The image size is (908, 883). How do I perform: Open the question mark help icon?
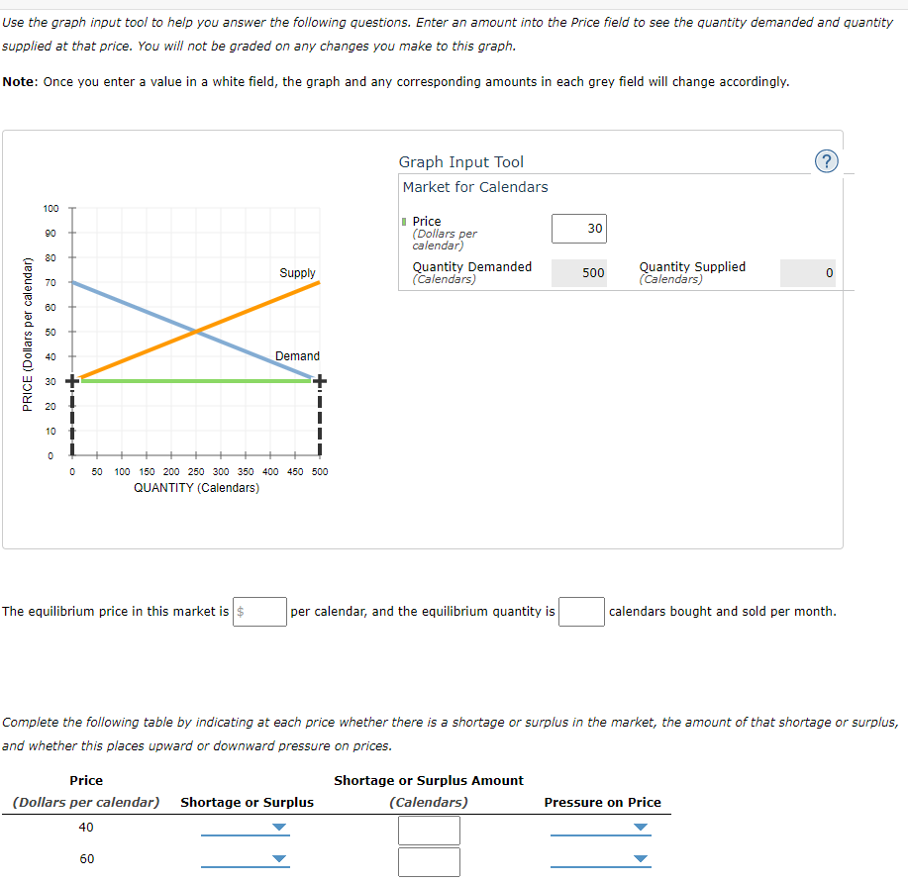click(x=827, y=161)
